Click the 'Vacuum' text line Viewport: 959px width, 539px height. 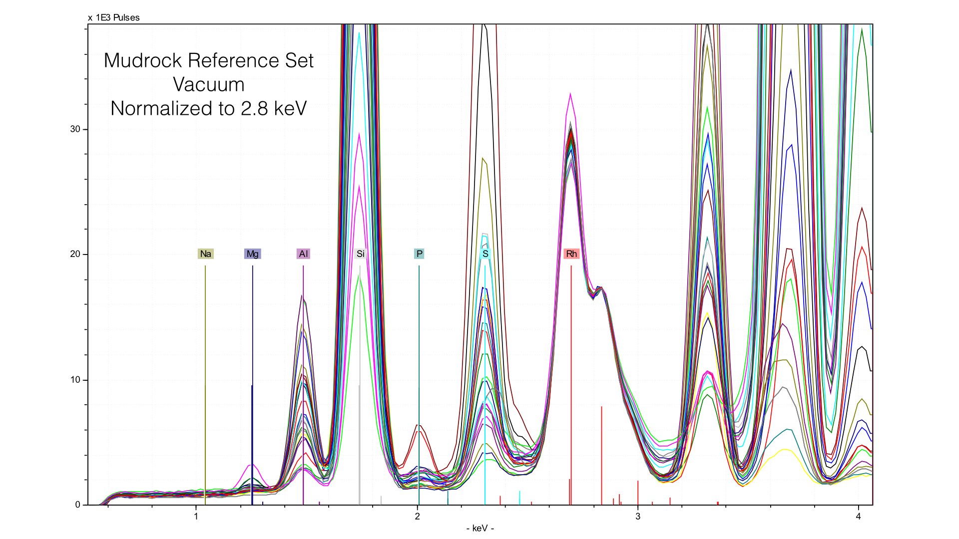click(208, 84)
